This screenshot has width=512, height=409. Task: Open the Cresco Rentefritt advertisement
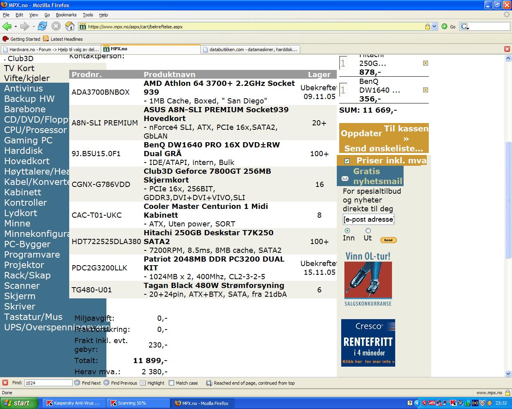368,343
